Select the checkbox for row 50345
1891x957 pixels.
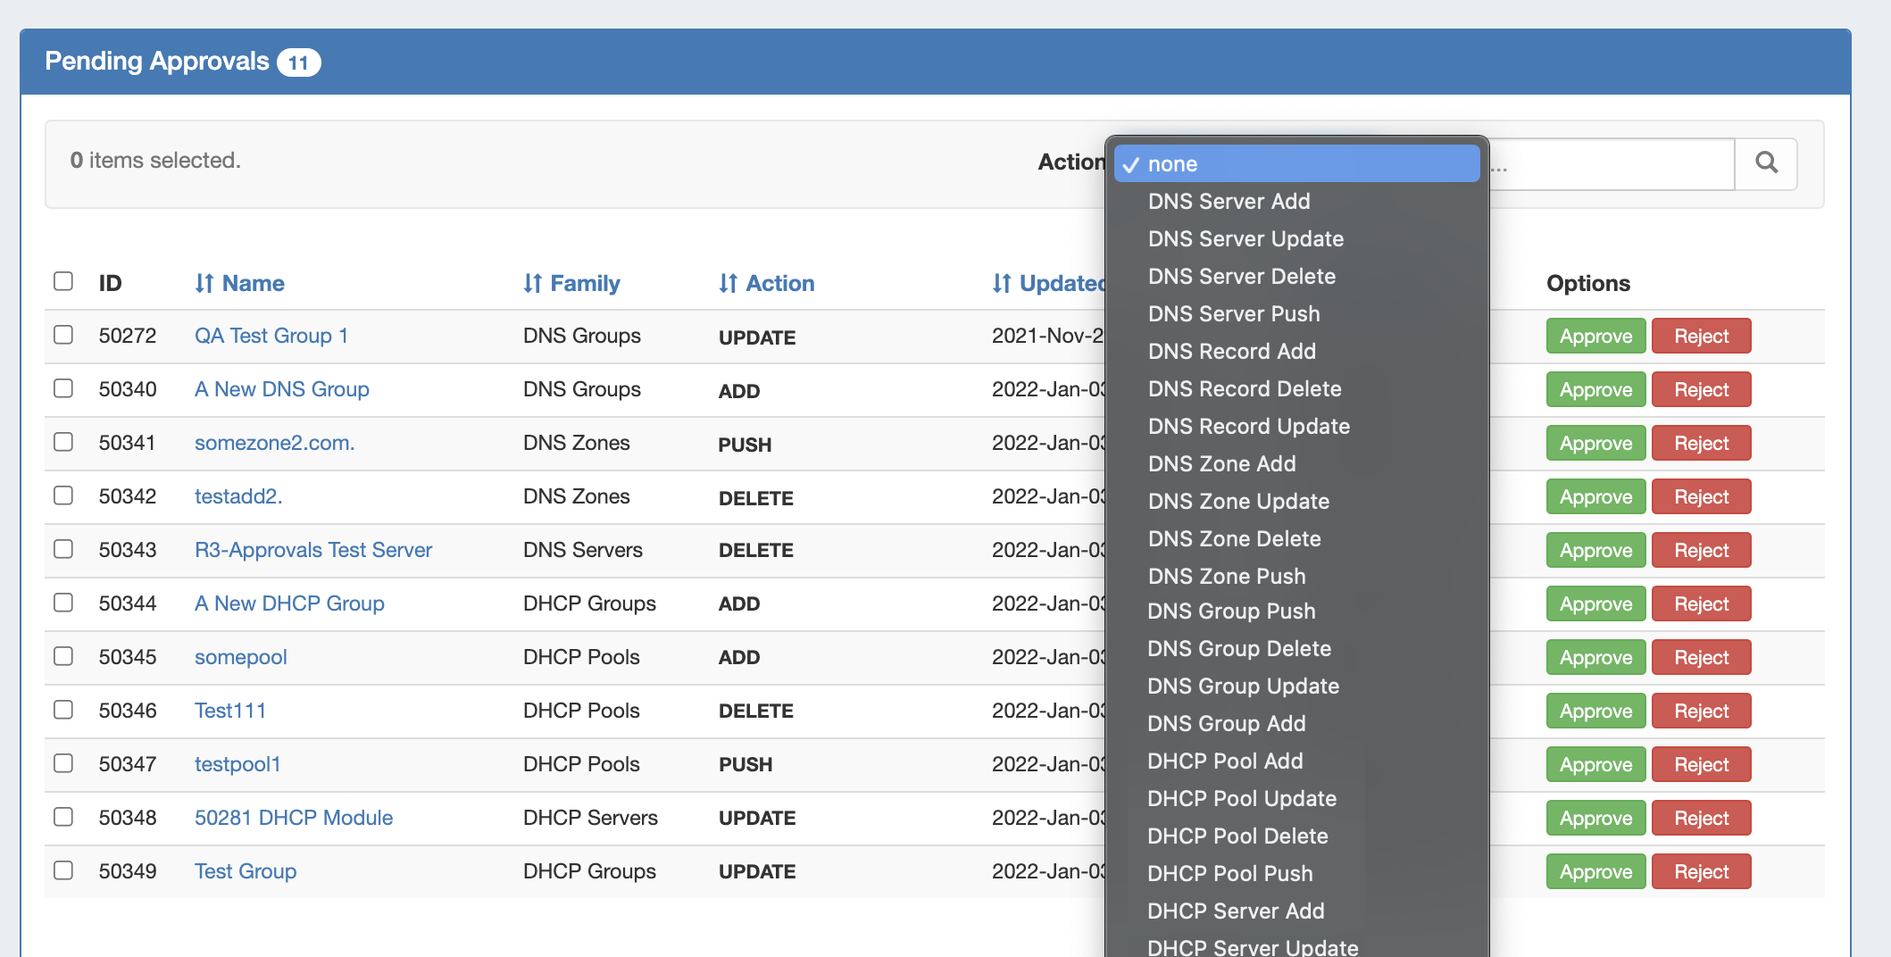[x=63, y=656]
